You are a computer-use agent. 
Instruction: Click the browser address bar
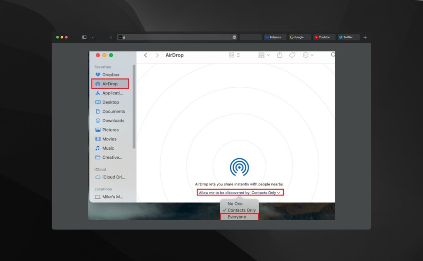point(177,37)
